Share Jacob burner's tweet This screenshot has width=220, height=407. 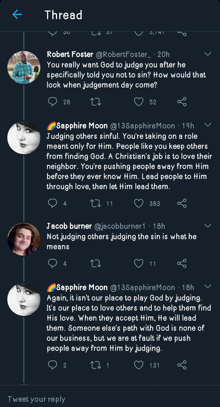[182, 263]
